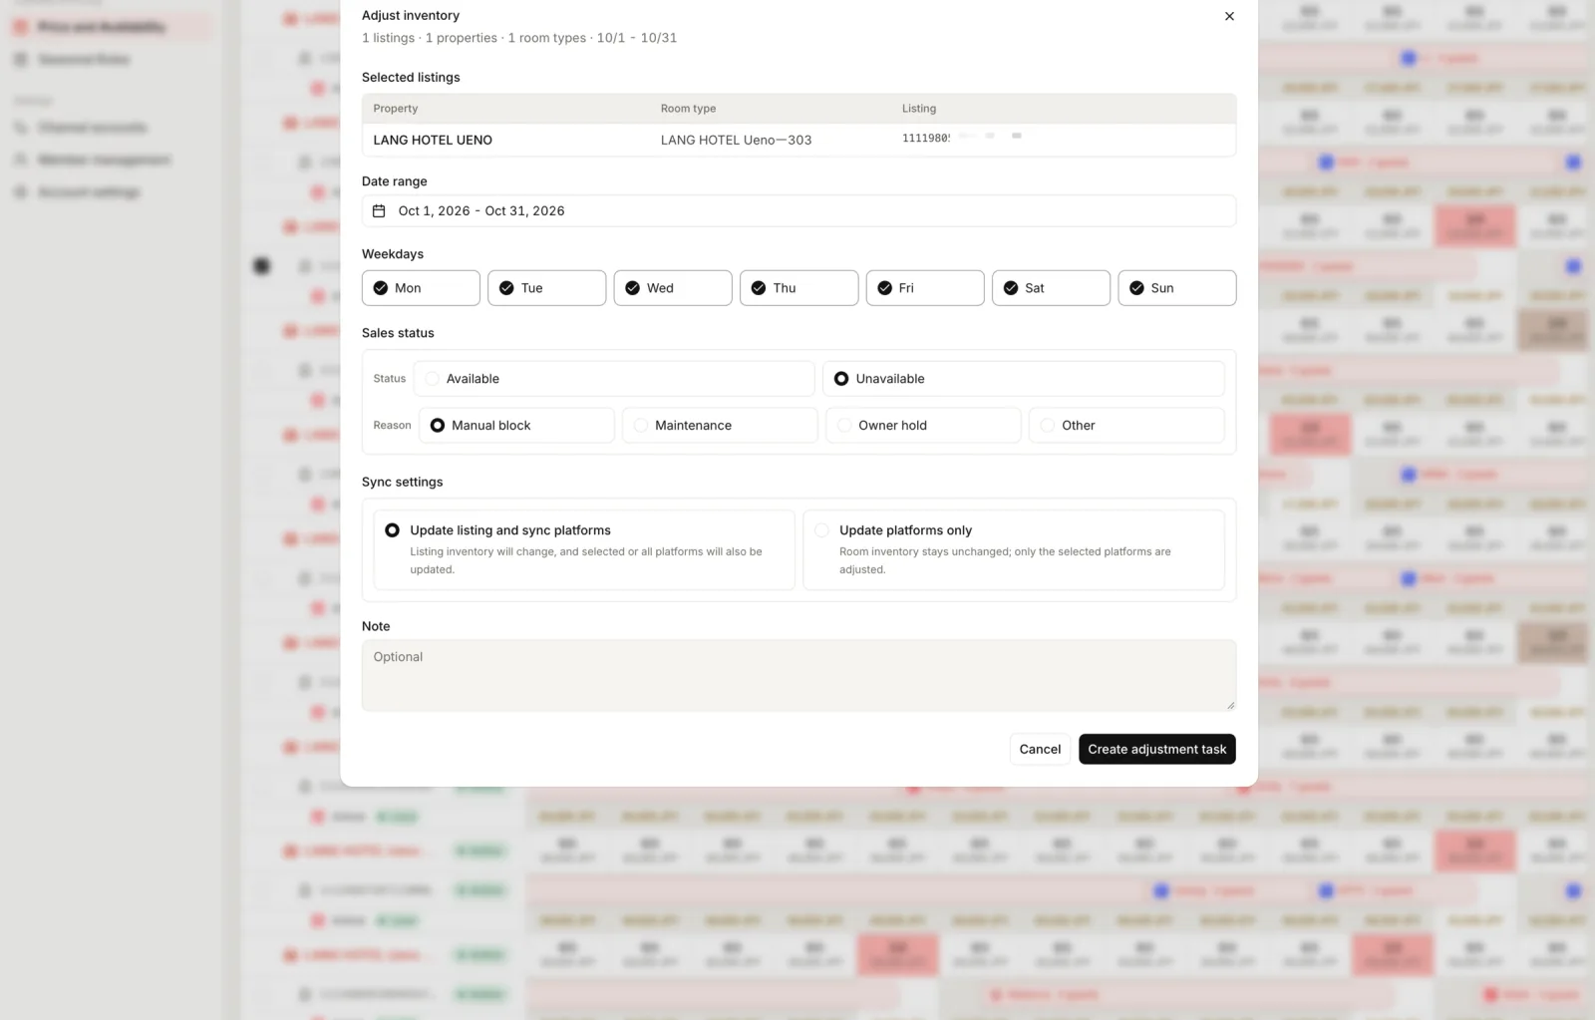This screenshot has width=1595, height=1020.
Task: Open the Oct 1 – Oct 31, 2026 date range
Action: click(798, 211)
